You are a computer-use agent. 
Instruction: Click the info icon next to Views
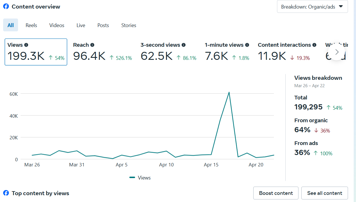[x=26, y=45]
